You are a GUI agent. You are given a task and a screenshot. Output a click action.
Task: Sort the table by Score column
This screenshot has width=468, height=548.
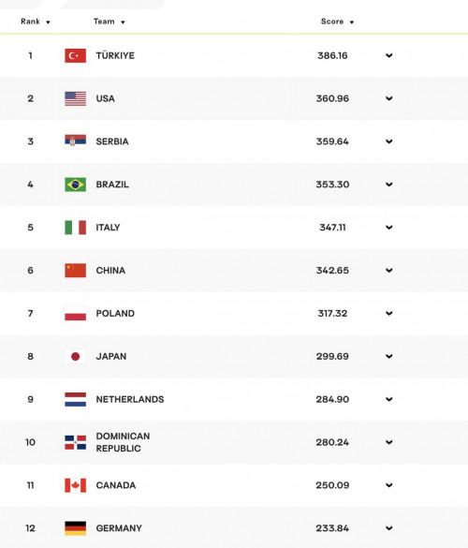[337, 22]
